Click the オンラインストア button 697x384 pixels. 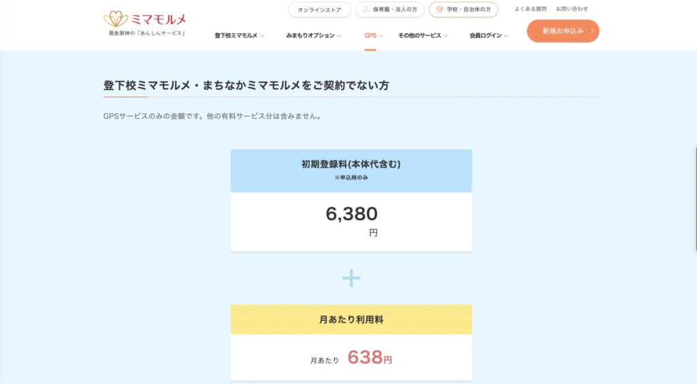[x=319, y=10]
